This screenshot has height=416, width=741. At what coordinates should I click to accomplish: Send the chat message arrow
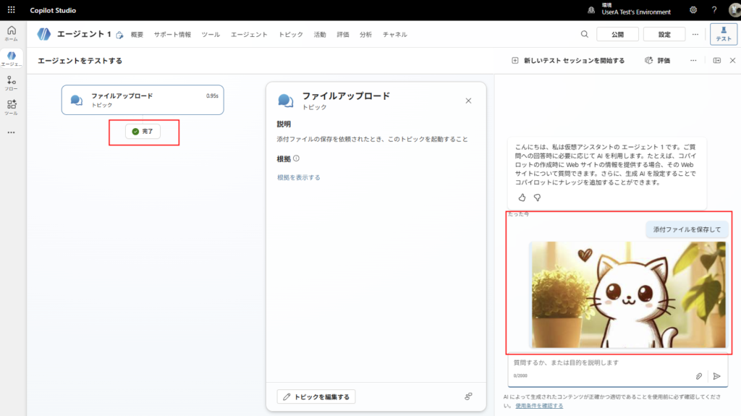(x=717, y=376)
